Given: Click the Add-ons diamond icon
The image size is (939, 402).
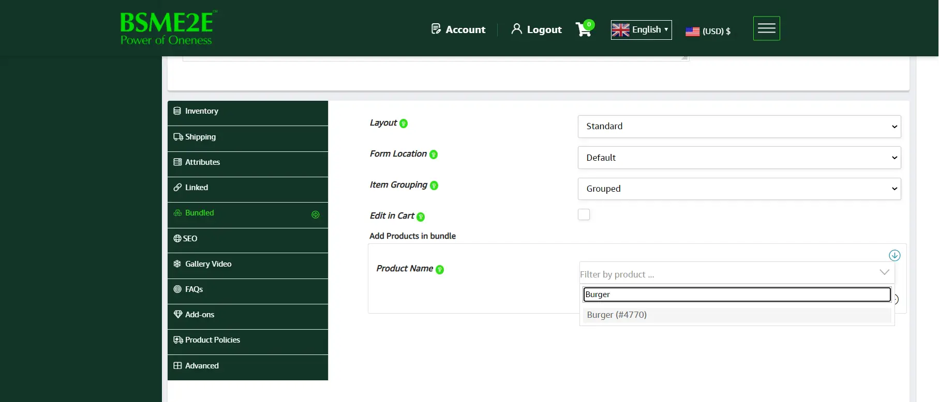Looking at the screenshot, I should tap(178, 314).
